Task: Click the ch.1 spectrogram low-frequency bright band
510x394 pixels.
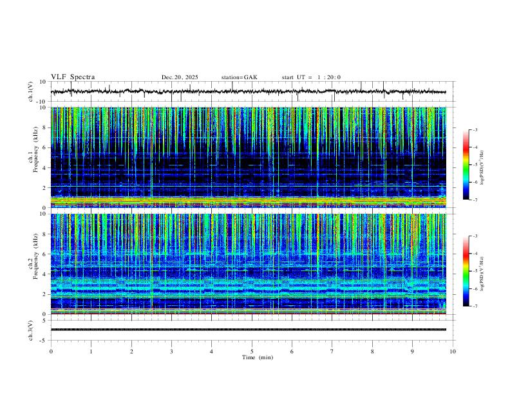Action: pos(248,202)
